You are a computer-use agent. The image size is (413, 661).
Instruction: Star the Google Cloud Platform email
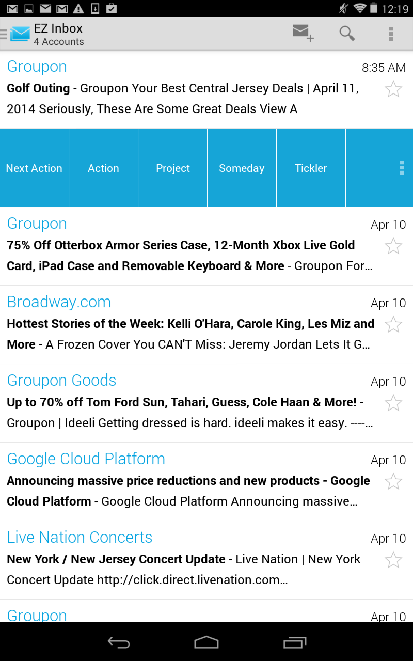[x=393, y=481]
